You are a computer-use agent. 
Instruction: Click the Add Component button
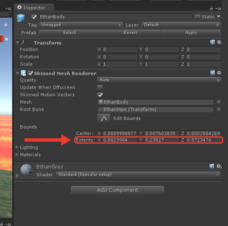(117, 190)
